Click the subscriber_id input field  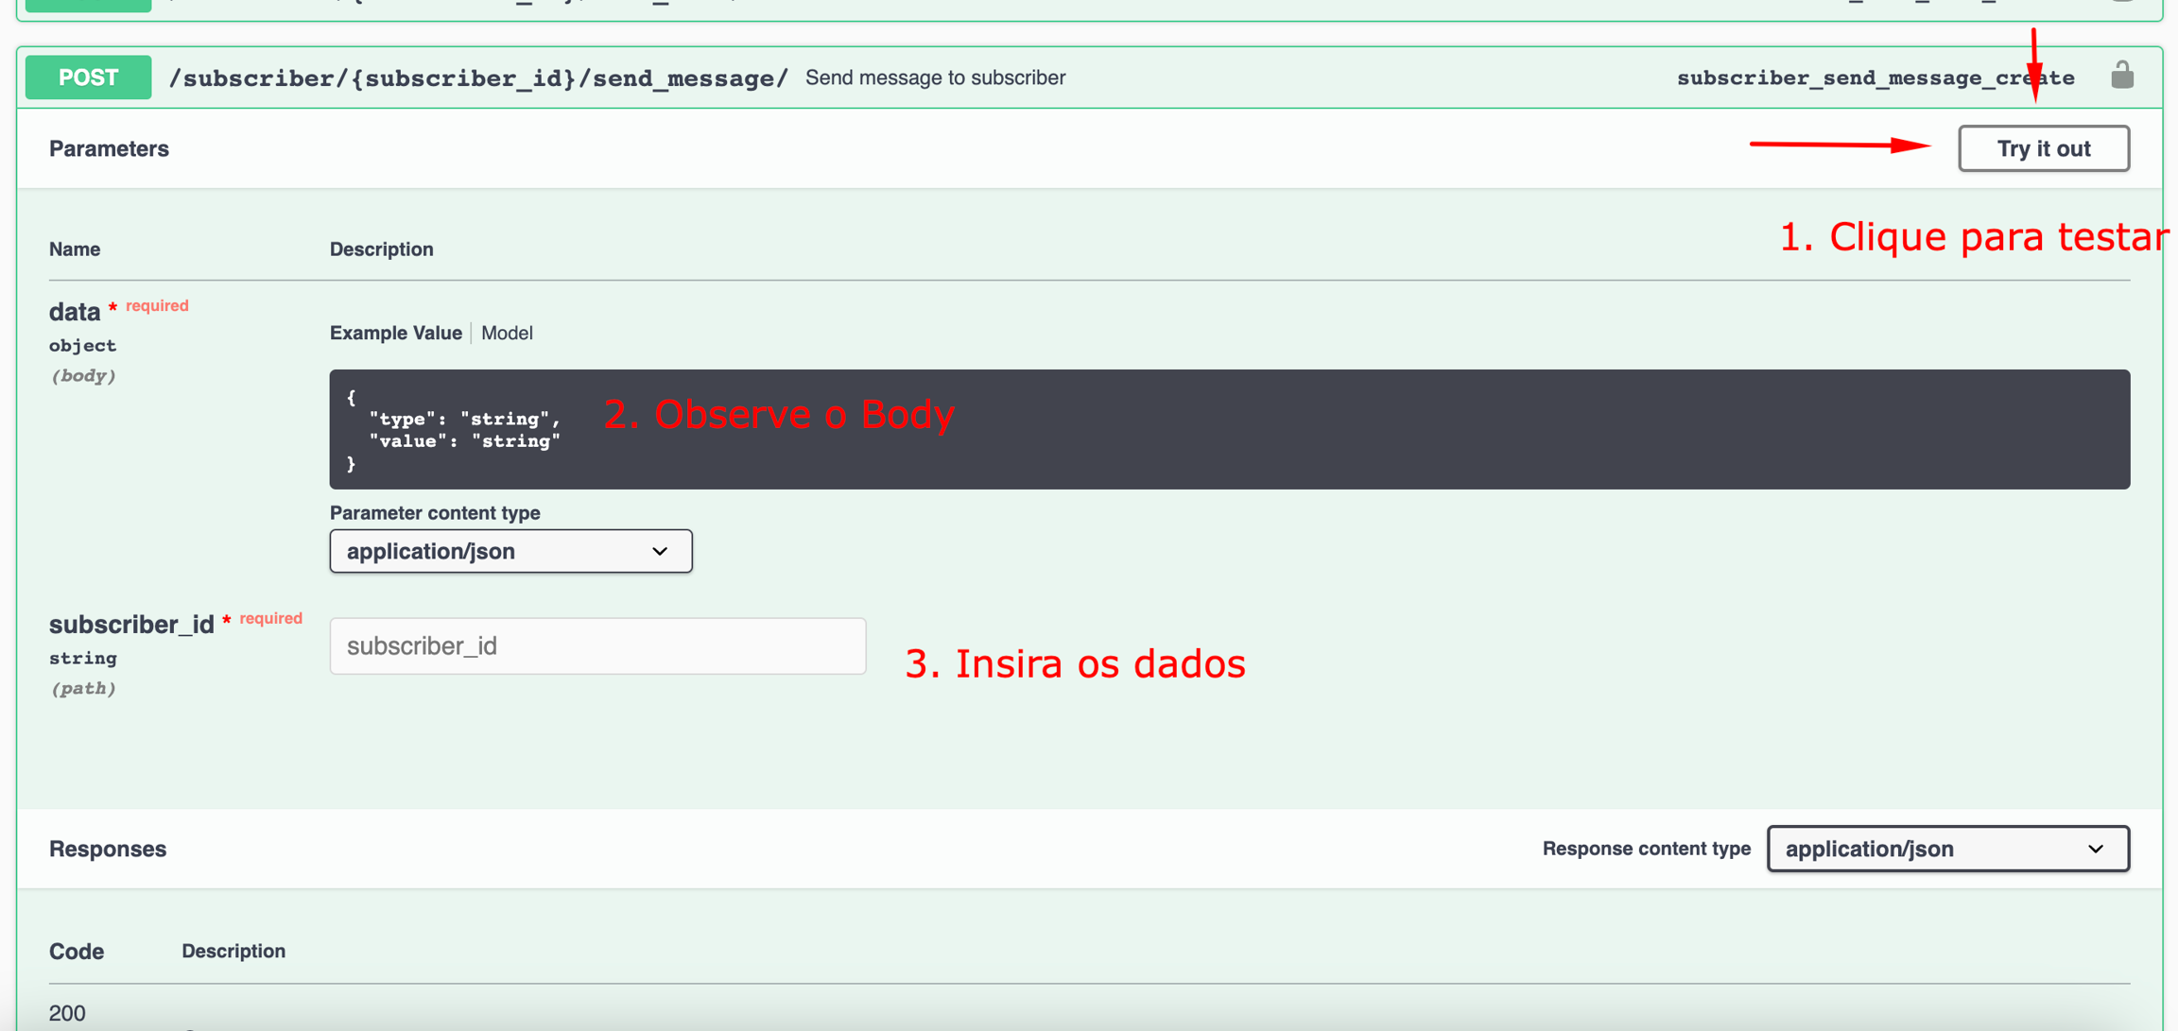click(597, 646)
